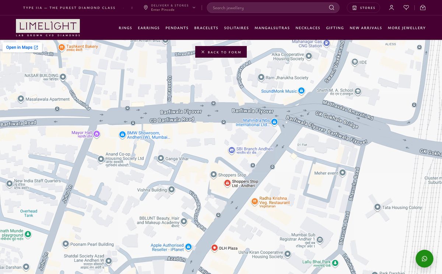Viewport: 442px width, 274px height.
Task: Click the GK Gokhale Bridge road label
Action: coord(337,120)
